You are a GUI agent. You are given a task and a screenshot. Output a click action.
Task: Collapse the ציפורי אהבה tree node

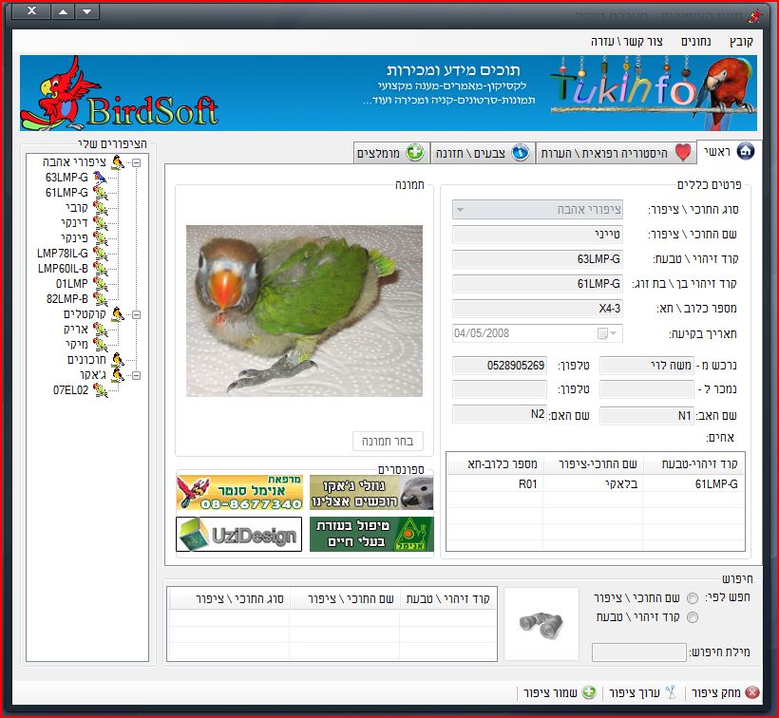tap(137, 162)
